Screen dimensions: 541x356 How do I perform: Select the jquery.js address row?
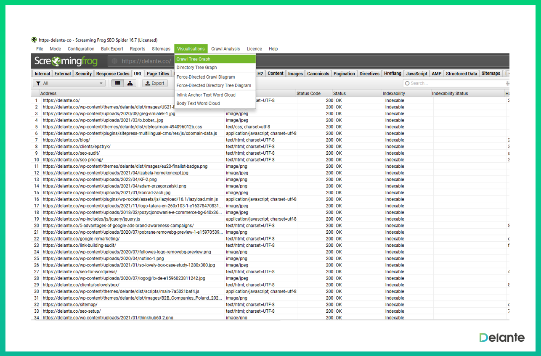click(x=271, y=219)
